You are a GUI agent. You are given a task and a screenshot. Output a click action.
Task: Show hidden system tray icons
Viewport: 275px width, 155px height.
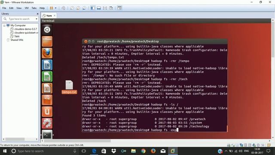(226, 151)
